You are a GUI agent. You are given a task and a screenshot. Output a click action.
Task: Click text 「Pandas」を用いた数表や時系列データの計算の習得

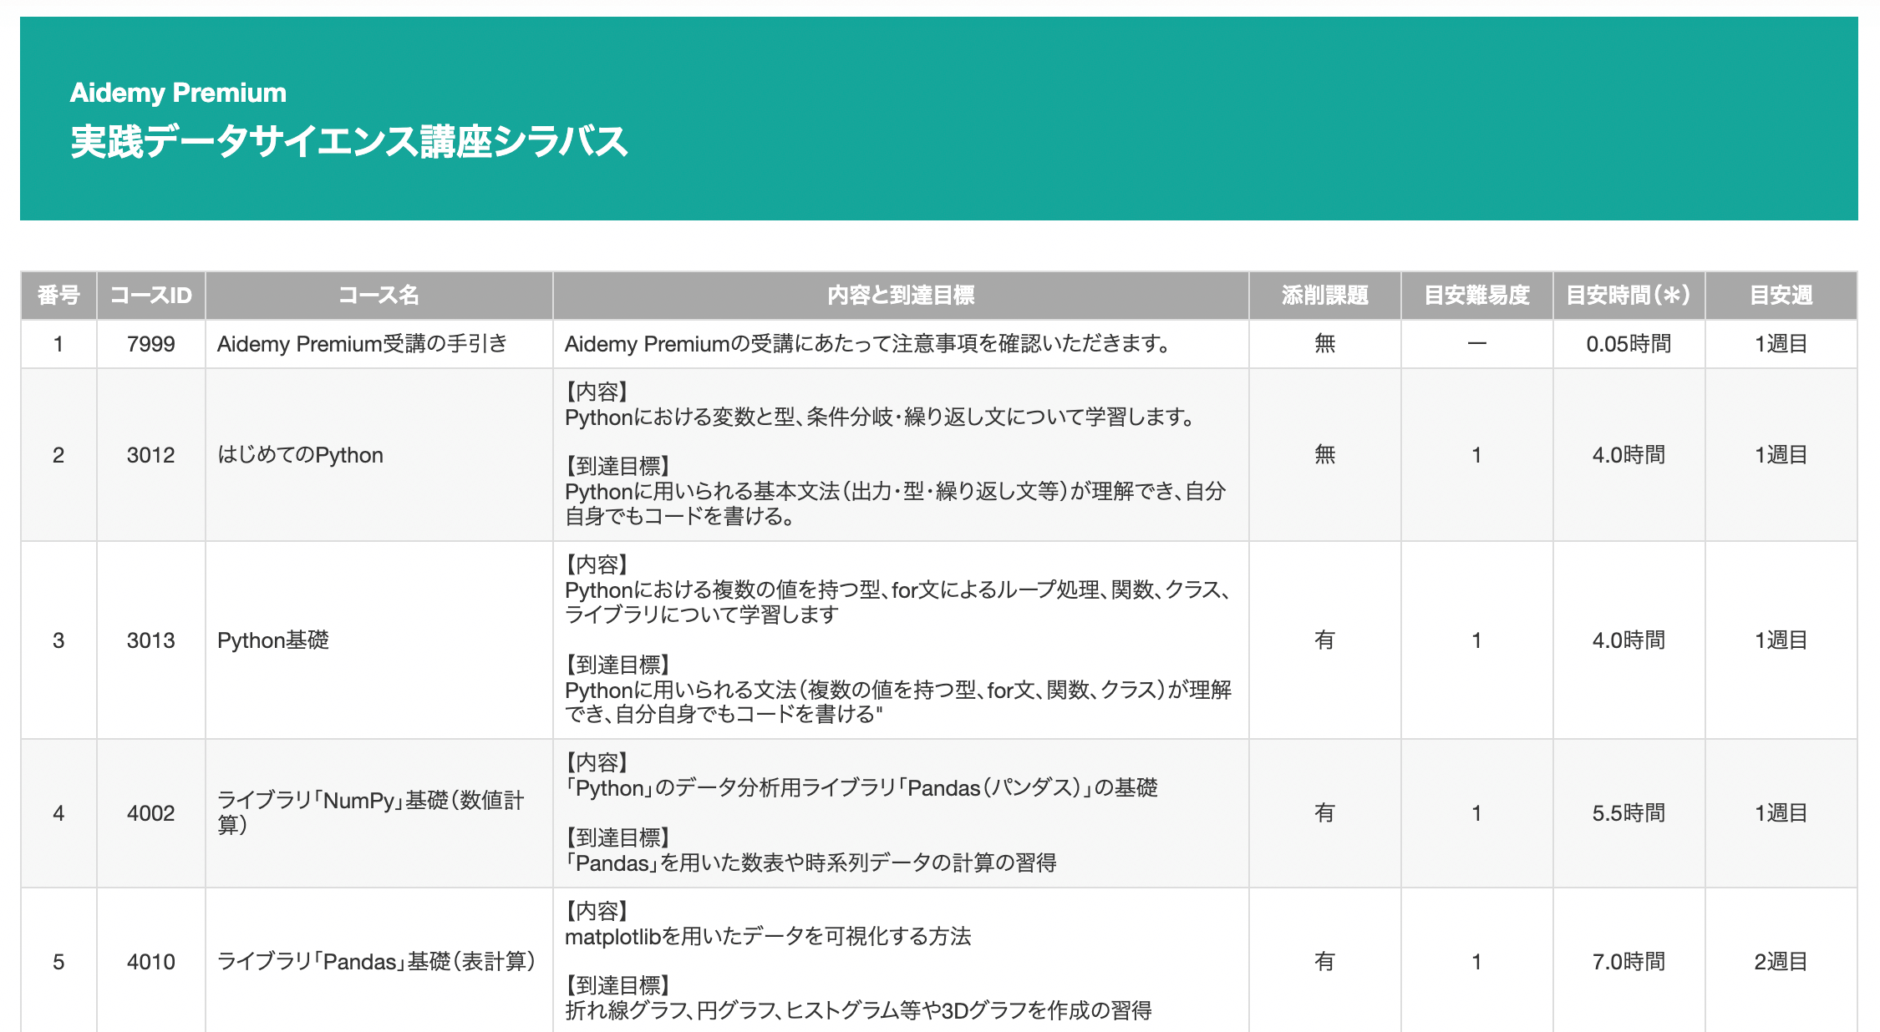810,863
